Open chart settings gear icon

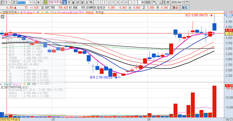tap(168, 2)
